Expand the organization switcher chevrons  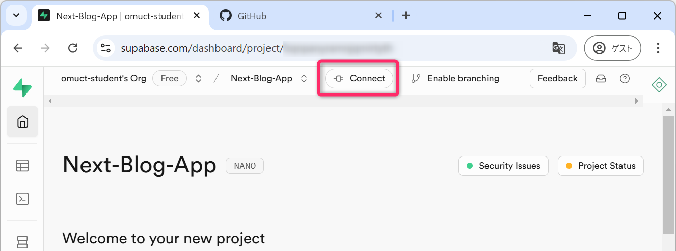click(x=199, y=79)
